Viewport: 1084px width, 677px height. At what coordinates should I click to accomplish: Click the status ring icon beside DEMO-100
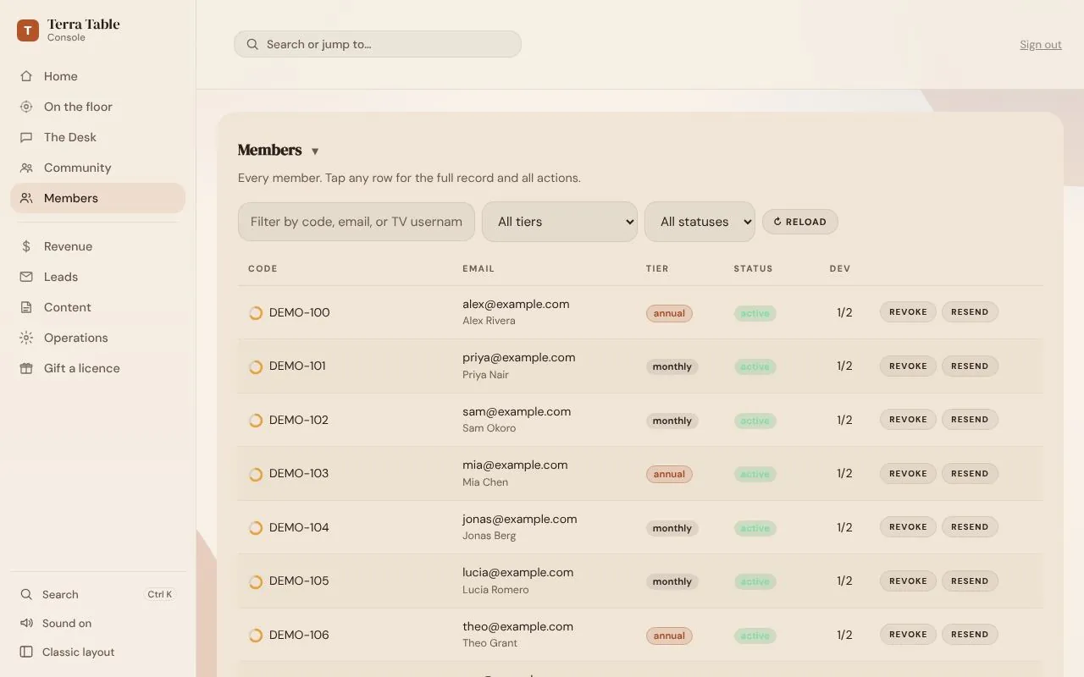[256, 313]
